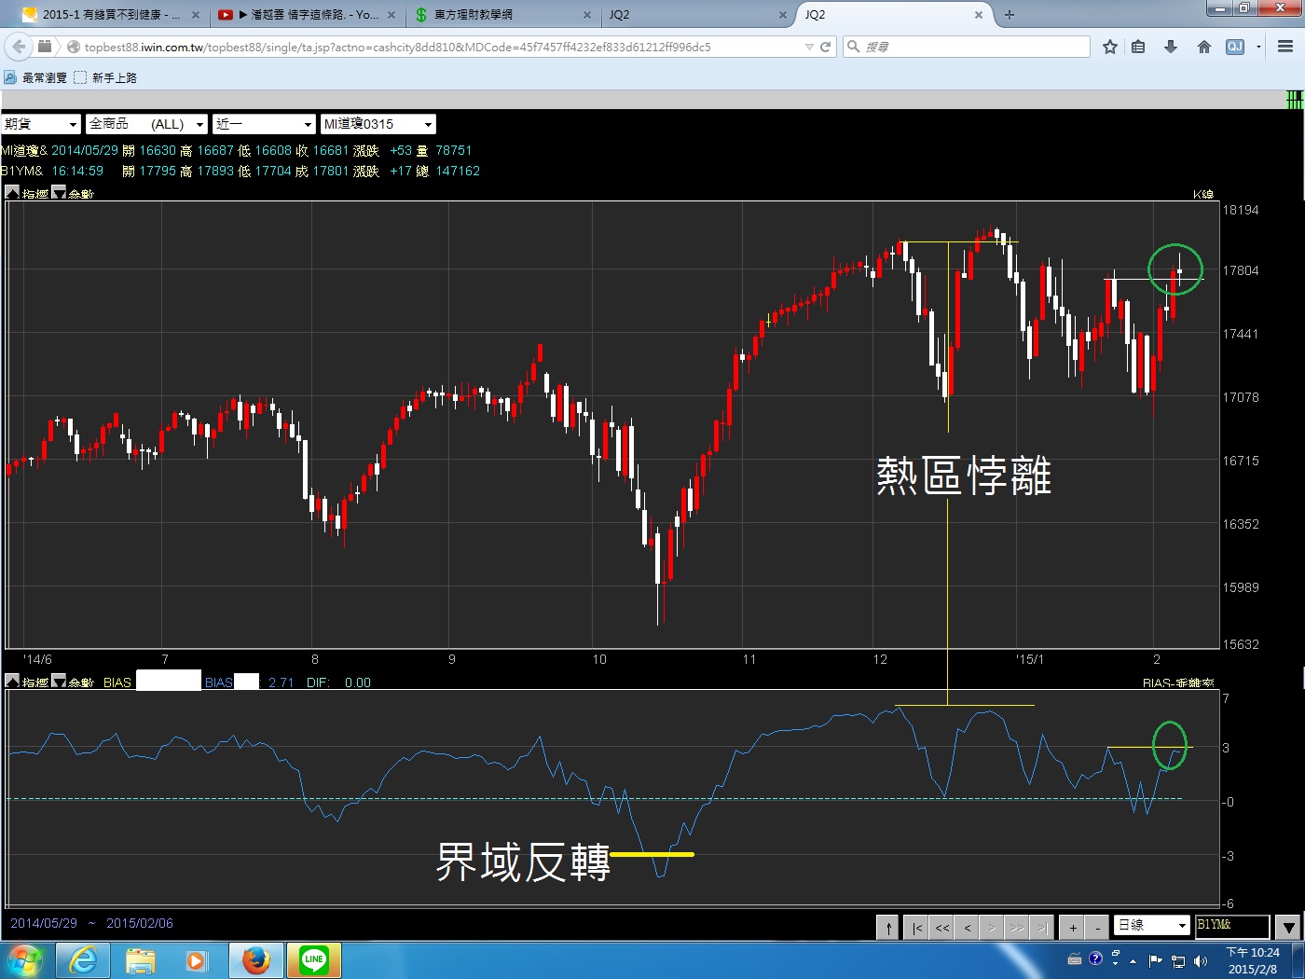Click the down-triangle parameter icon in BIAS panel

click(x=59, y=682)
